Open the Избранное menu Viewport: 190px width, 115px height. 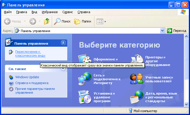tap(50, 12)
